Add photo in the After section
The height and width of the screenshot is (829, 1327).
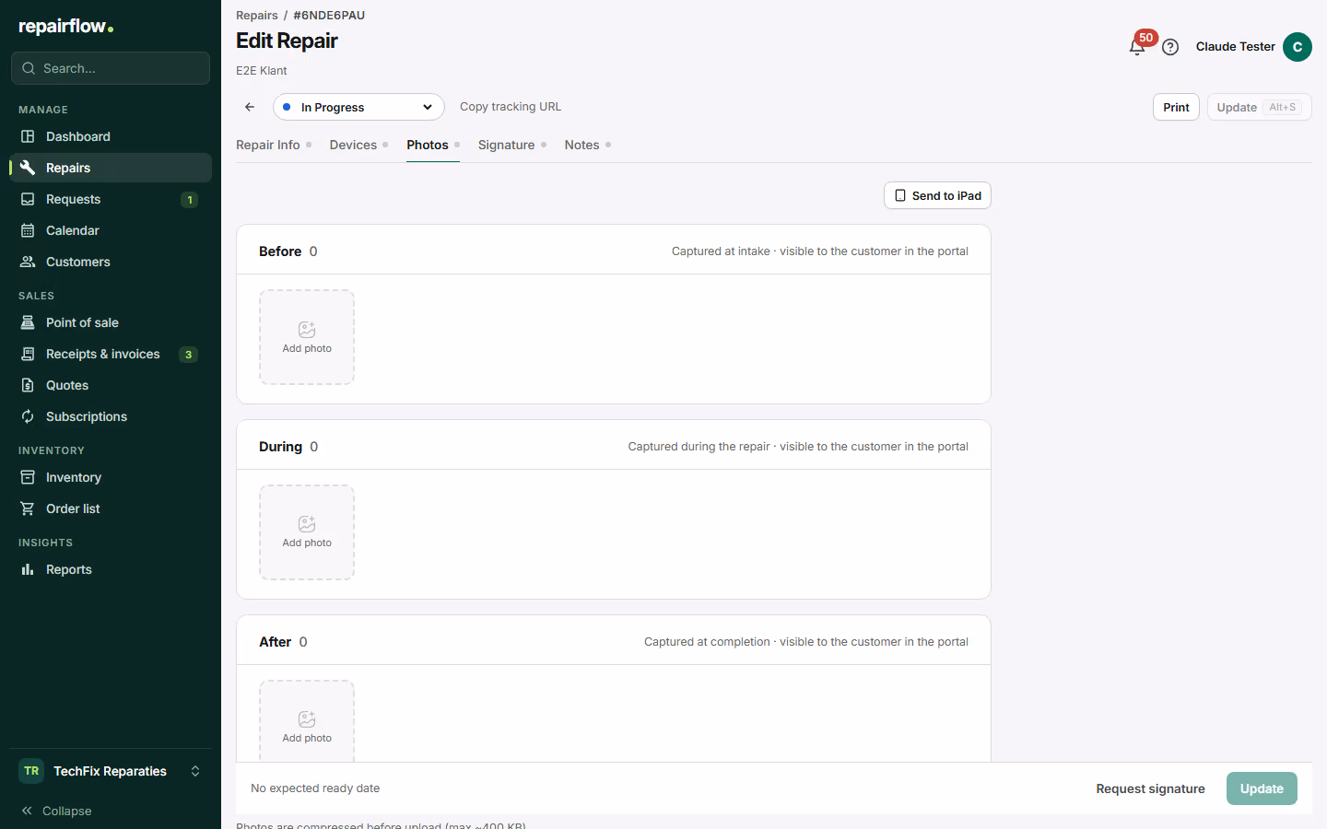(307, 721)
